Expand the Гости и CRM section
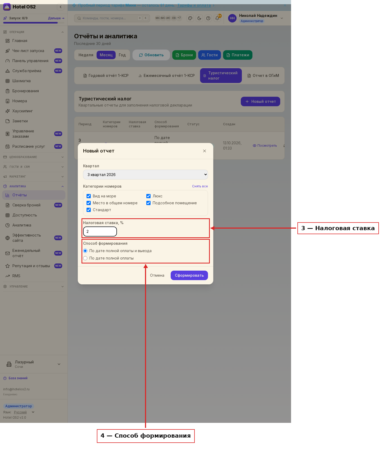 click(x=34, y=167)
